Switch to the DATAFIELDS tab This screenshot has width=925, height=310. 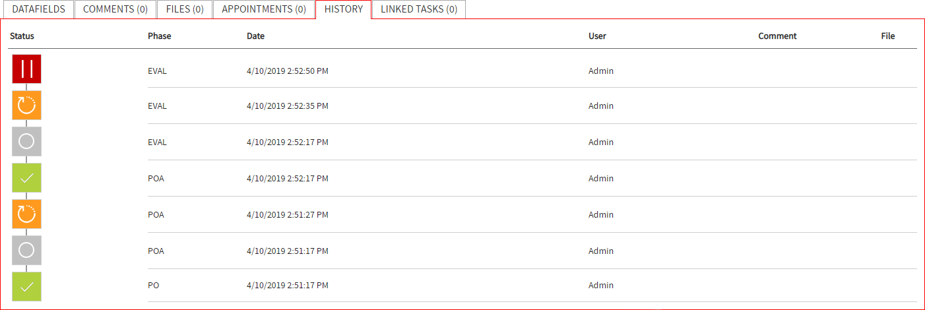[38, 9]
